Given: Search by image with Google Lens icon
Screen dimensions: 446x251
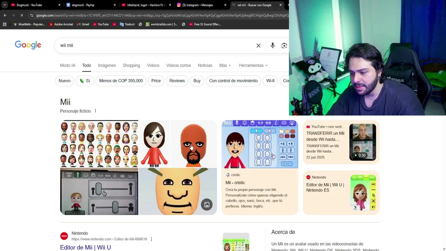Looking at the screenshot, I should [x=284, y=46].
